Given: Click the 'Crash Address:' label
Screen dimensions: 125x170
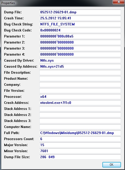Looking at the screenshot, I should coord(17,103).
